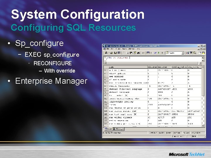
Task: Click query editor scroll-down arrow
Action: 203,61
